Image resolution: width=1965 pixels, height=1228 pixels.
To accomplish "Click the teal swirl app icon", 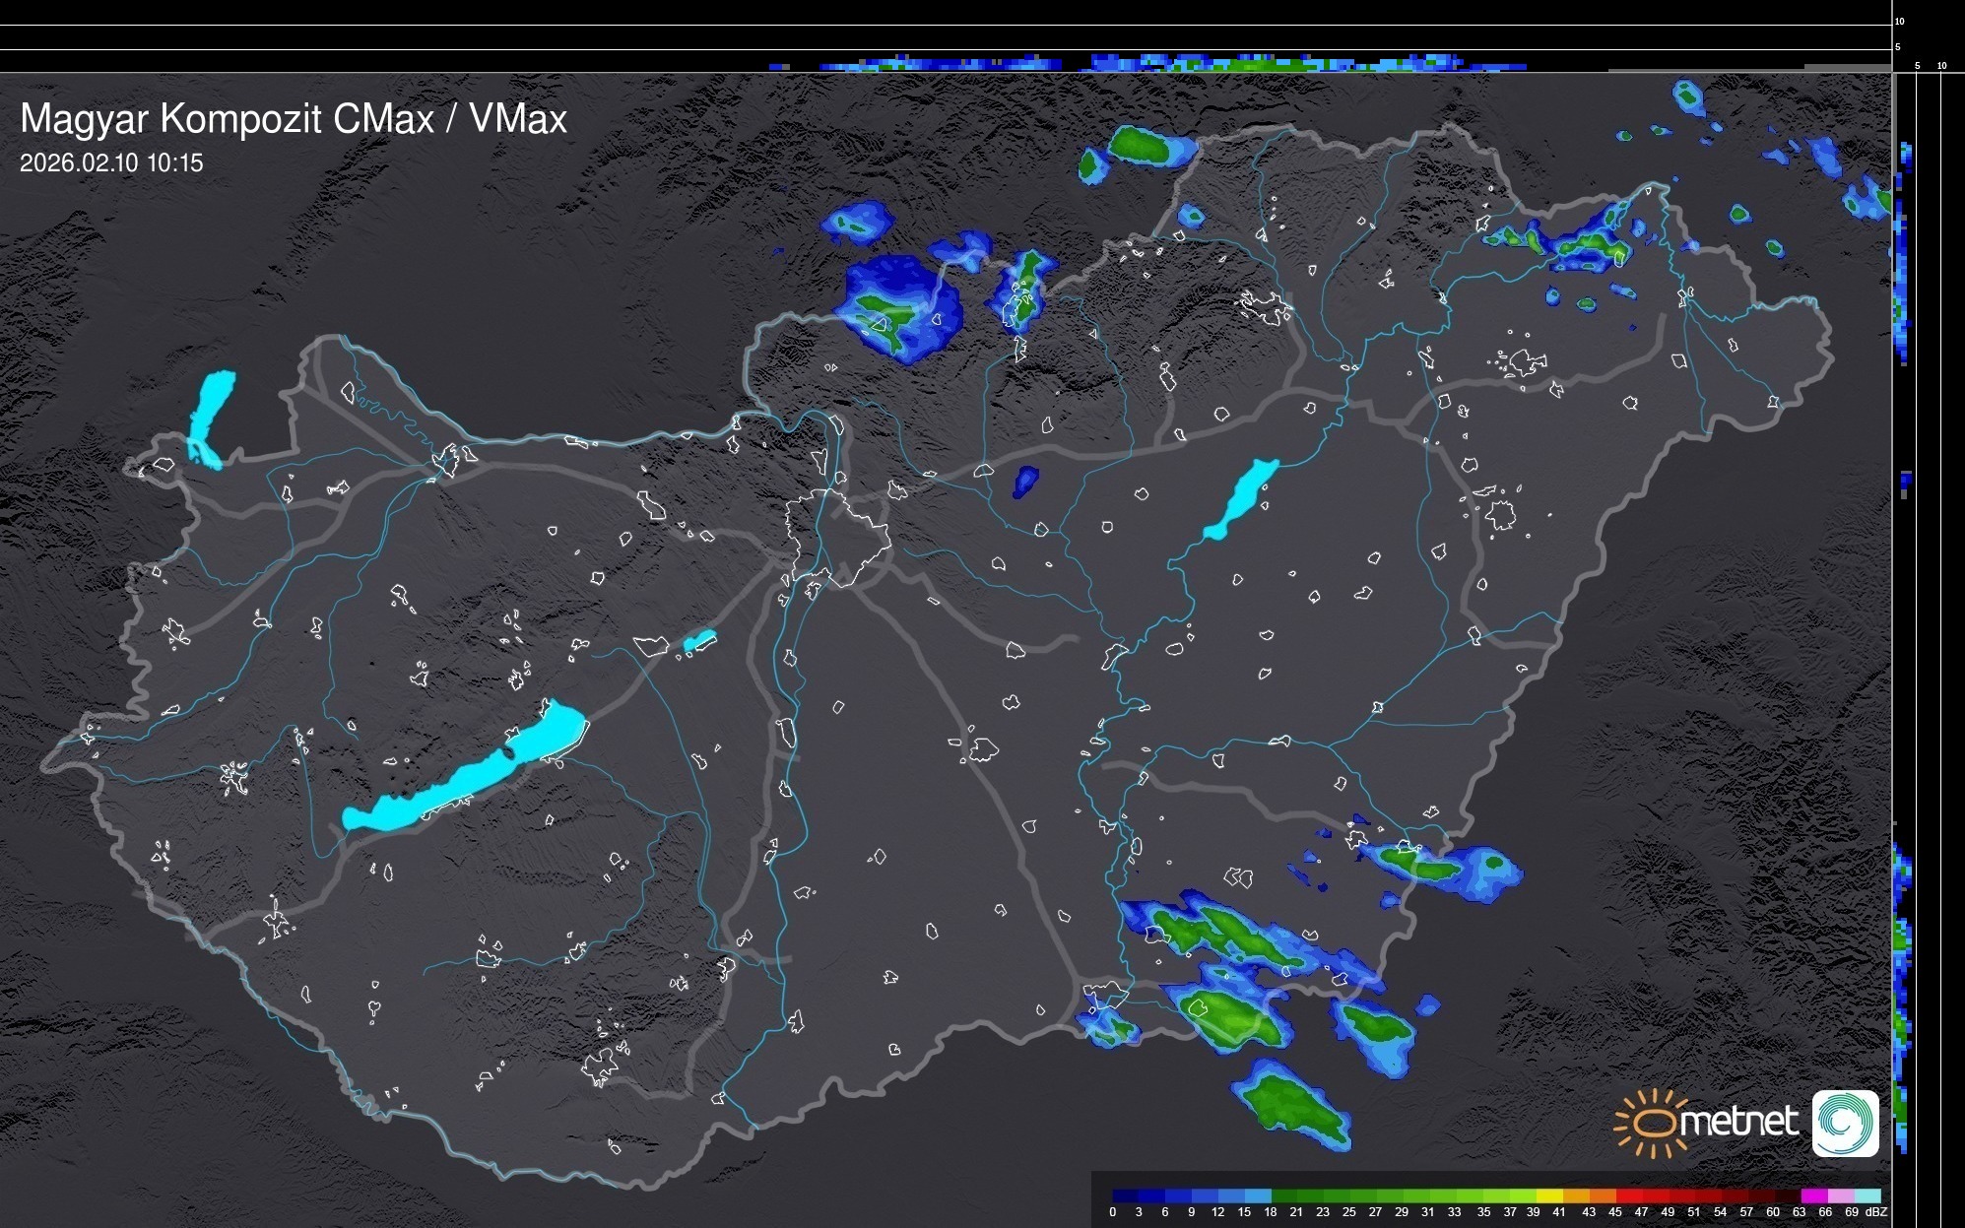I will 1846,1123.
